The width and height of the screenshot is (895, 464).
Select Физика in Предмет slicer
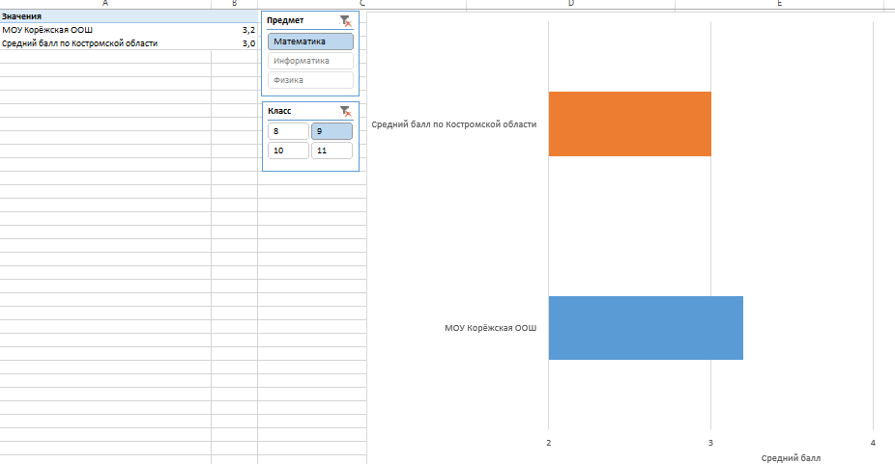point(310,80)
